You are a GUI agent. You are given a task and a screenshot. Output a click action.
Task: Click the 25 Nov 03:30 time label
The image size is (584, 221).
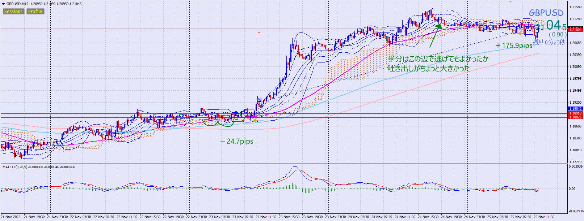(x=498, y=217)
